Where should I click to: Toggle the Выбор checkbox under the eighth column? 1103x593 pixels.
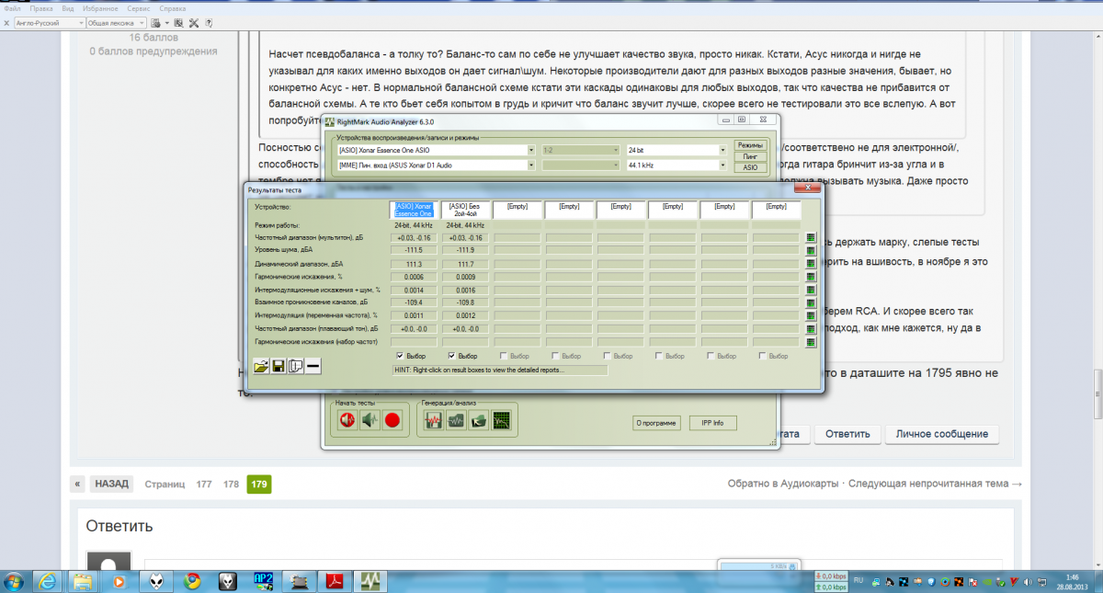coord(761,356)
